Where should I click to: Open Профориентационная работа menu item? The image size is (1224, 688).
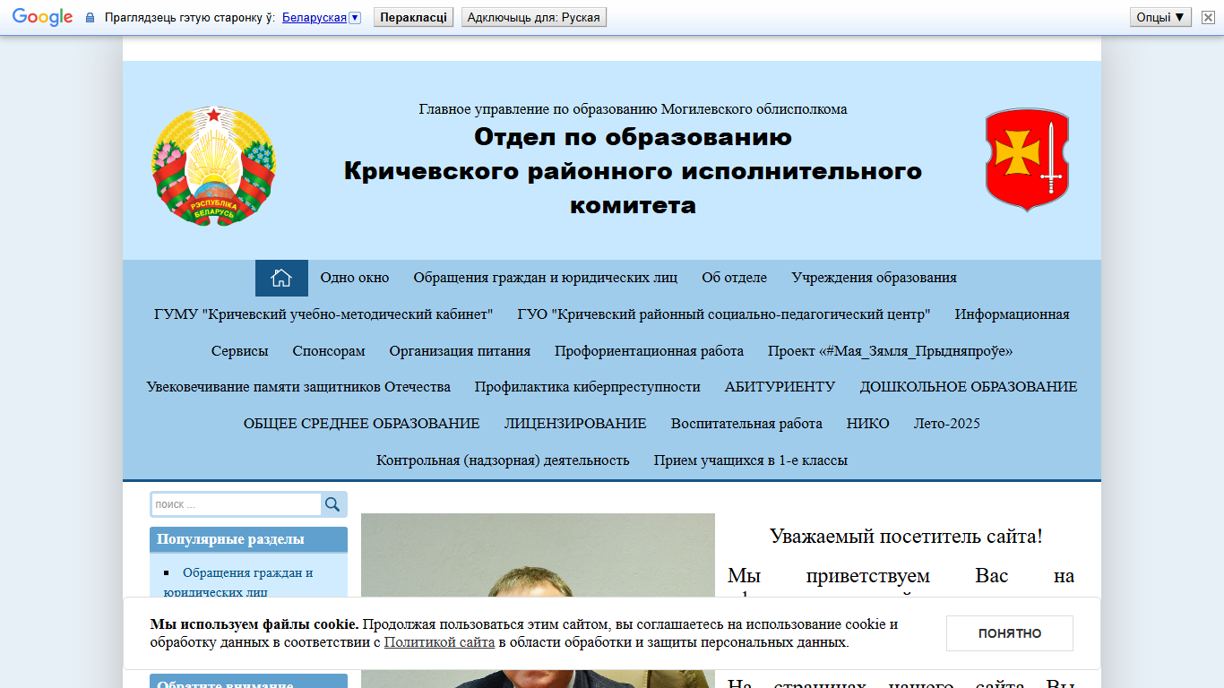[649, 351]
